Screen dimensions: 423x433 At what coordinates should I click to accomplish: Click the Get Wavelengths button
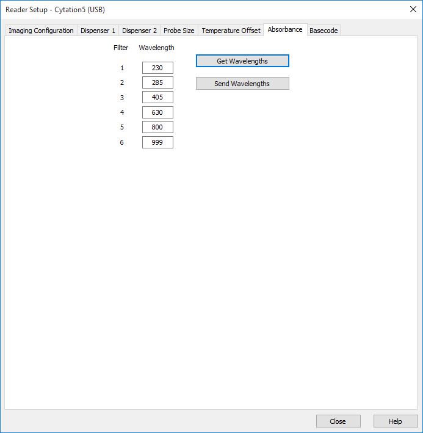pyautogui.click(x=242, y=61)
